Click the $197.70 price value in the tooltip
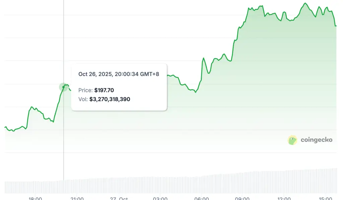This screenshot has height=200, width=343. (104, 90)
